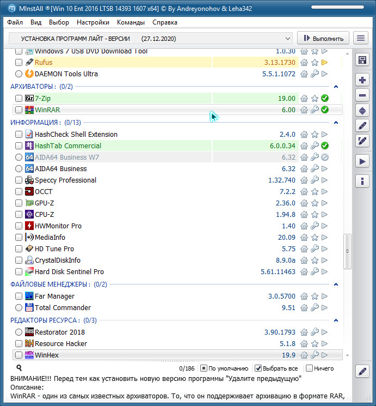Click the run arrow icon for Speccy Professional

(324, 180)
